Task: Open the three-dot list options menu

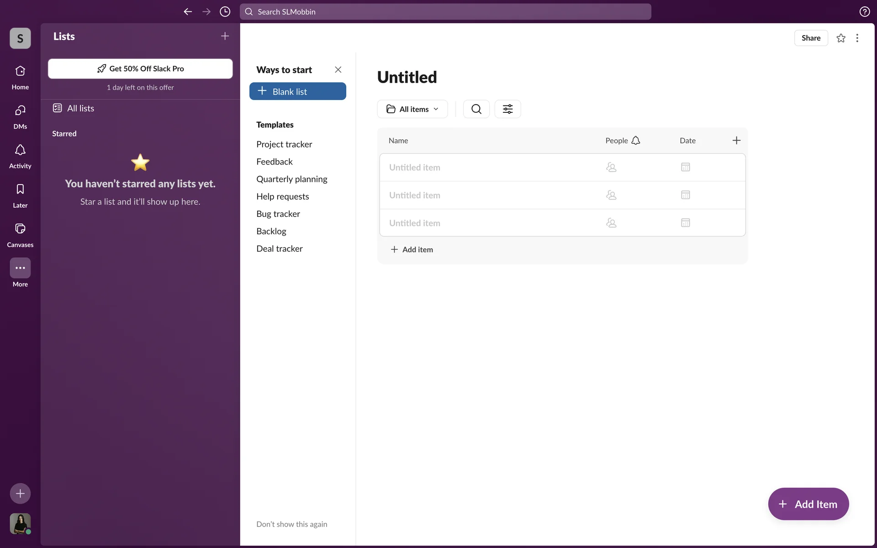Action: (857, 38)
